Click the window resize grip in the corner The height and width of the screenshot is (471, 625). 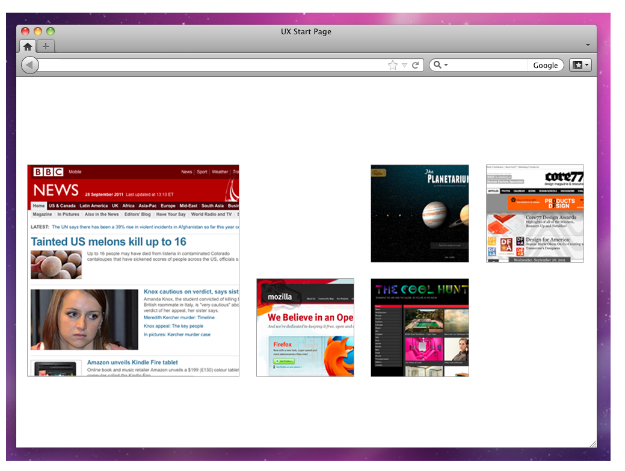(593, 443)
